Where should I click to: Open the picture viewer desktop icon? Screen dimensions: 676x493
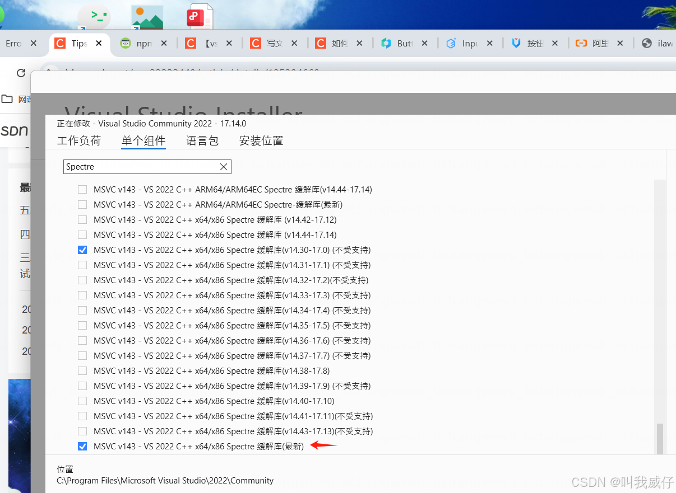[147, 17]
